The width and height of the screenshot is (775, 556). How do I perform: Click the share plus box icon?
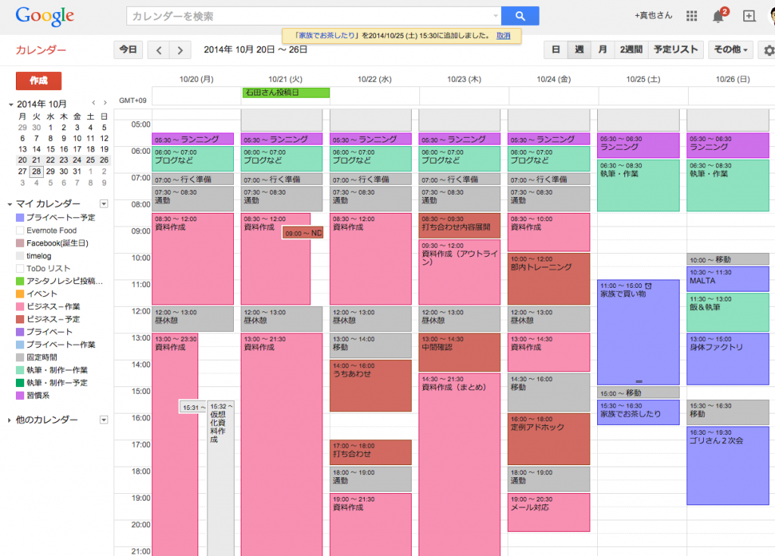pos(749,16)
